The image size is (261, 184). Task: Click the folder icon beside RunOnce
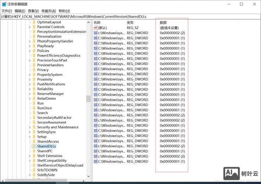click(34, 108)
